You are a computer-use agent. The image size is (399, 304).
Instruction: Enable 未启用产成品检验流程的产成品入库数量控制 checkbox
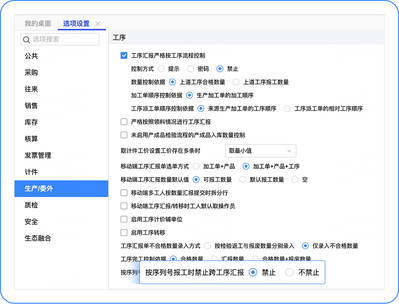[x=124, y=135]
